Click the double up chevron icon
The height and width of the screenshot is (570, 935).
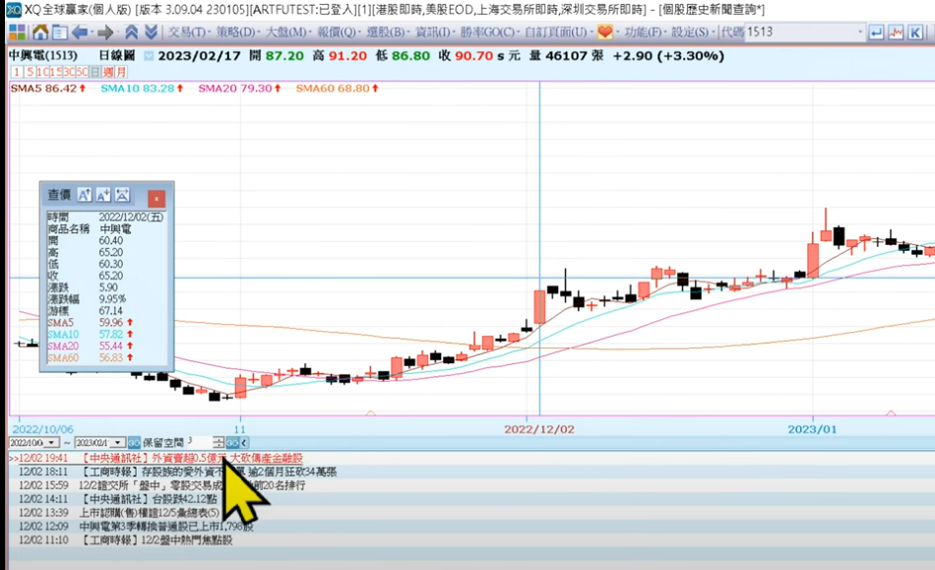pyautogui.click(x=132, y=32)
